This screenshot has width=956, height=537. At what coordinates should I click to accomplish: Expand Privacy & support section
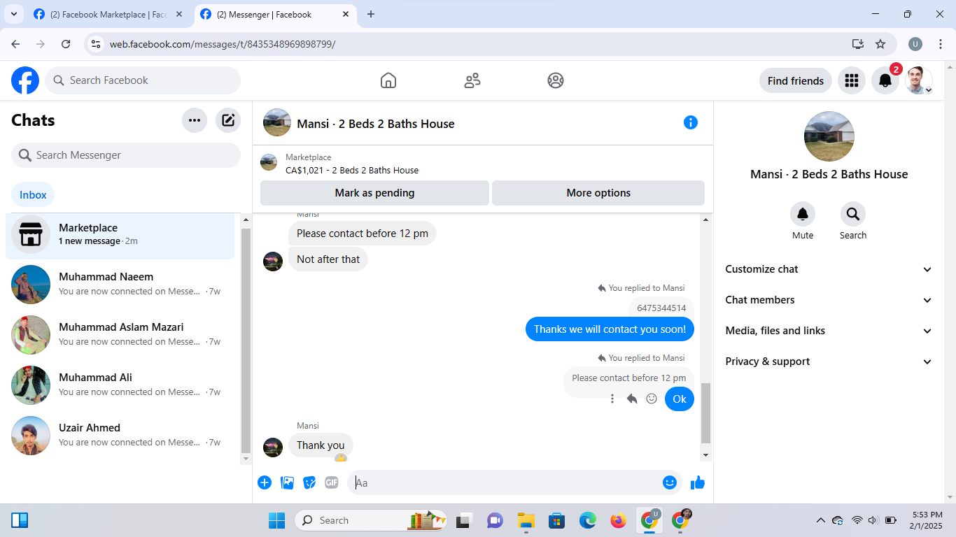tap(829, 361)
